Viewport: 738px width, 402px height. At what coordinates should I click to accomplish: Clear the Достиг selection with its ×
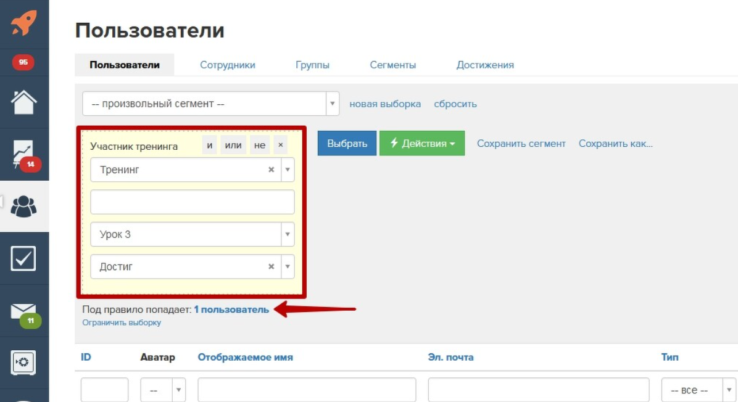[271, 266]
